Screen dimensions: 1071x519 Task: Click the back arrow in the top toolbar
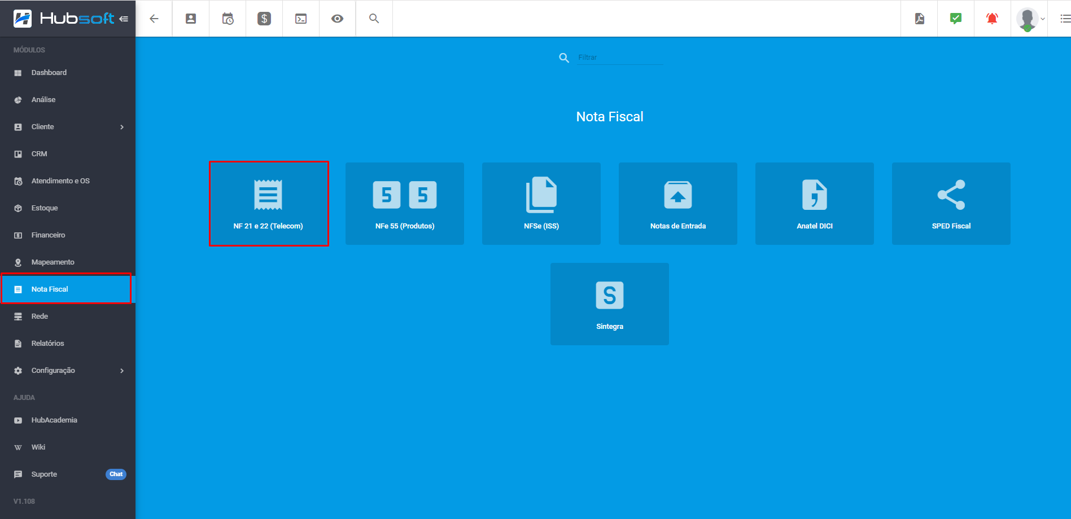click(154, 19)
